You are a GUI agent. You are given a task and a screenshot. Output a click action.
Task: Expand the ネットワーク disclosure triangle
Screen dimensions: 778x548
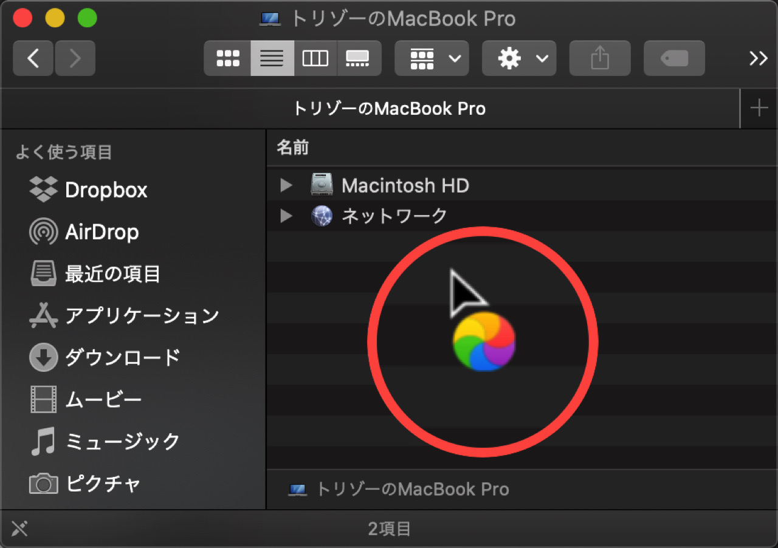(286, 216)
